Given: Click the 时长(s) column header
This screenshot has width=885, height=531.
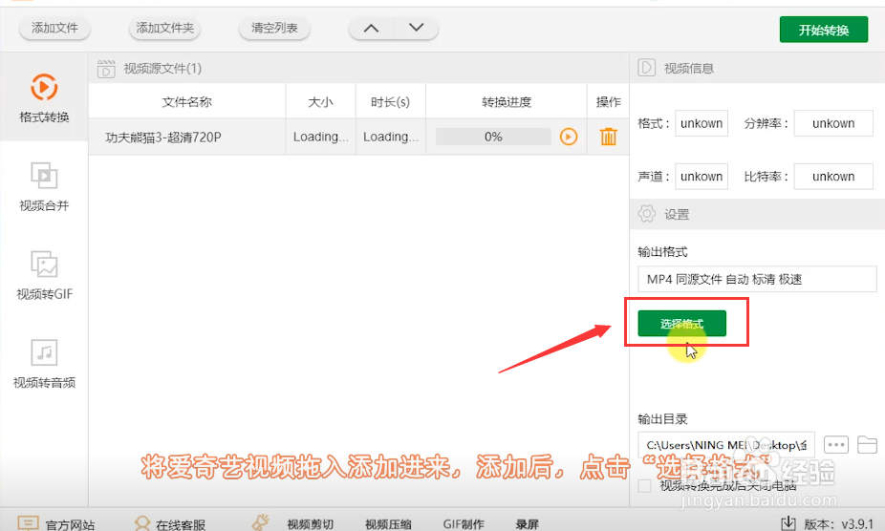Looking at the screenshot, I should [390, 102].
